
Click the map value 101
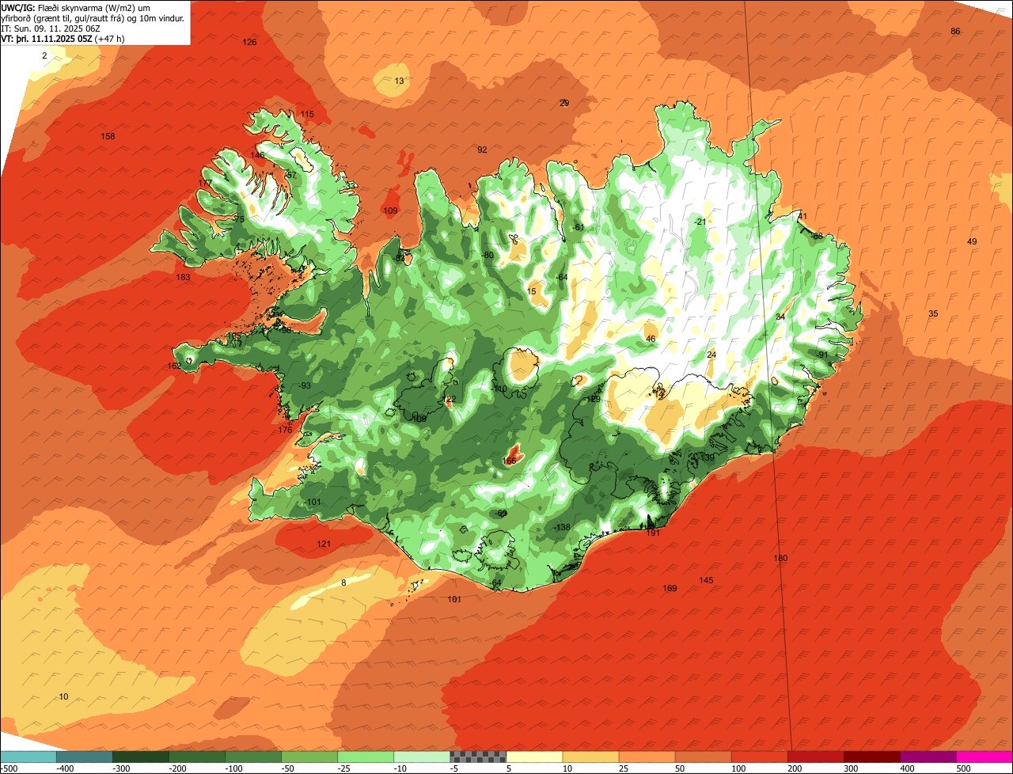pyautogui.click(x=454, y=599)
